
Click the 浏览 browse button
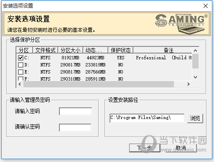[x=195, y=118]
